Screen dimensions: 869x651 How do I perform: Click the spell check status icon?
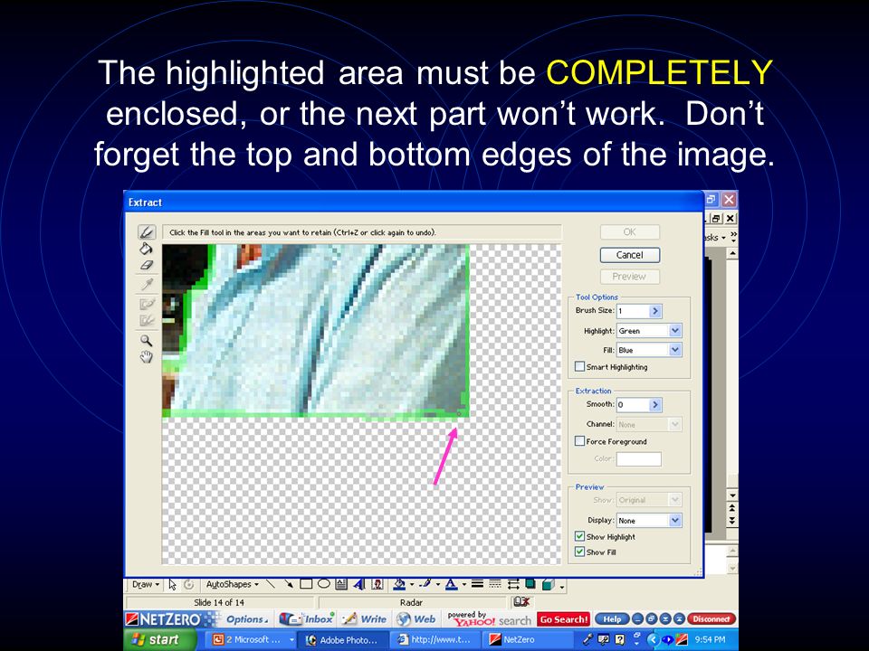pos(521,602)
